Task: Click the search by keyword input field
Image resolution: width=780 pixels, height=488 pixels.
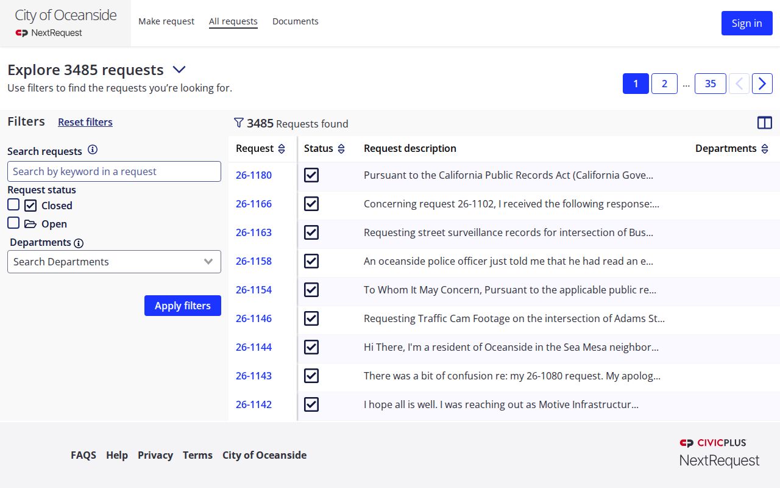Action: tap(114, 171)
